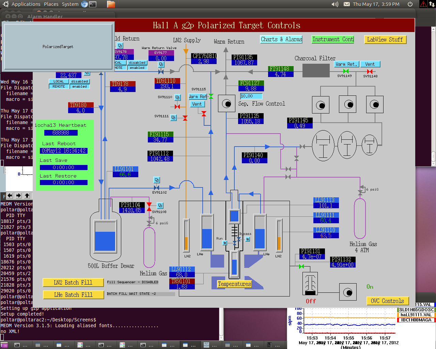This screenshot has height=349, width=436.
Task: Set LOCAL mode below the 22.437 readout
Action: pos(59,81)
